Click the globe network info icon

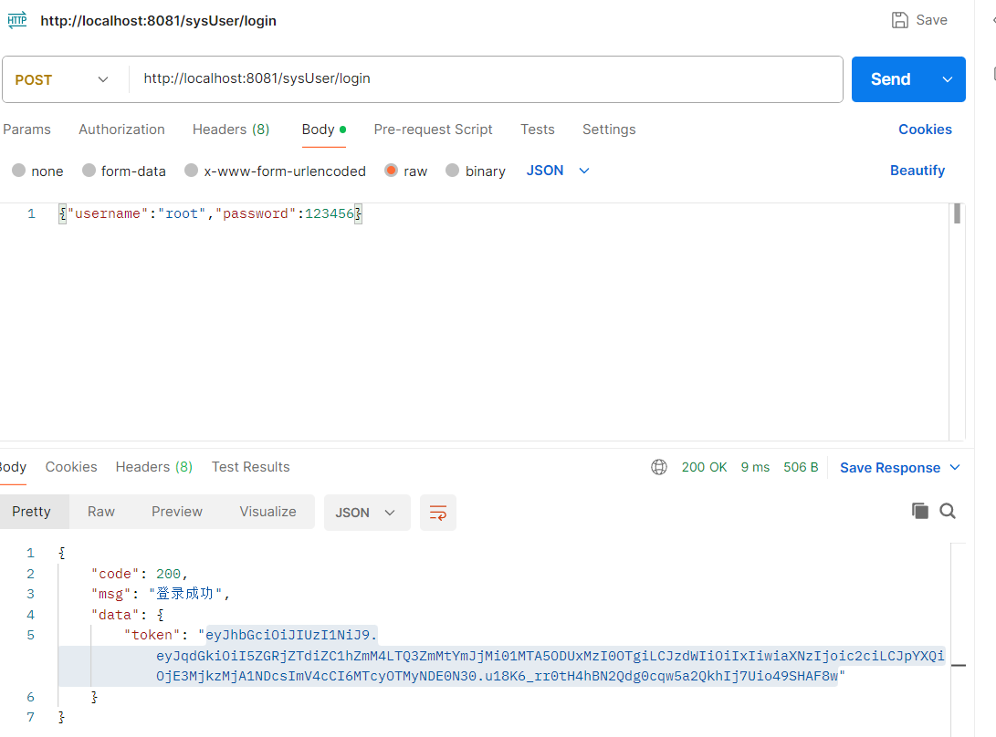[659, 467]
